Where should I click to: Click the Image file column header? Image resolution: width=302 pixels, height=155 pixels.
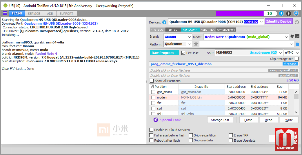click(x=201, y=87)
